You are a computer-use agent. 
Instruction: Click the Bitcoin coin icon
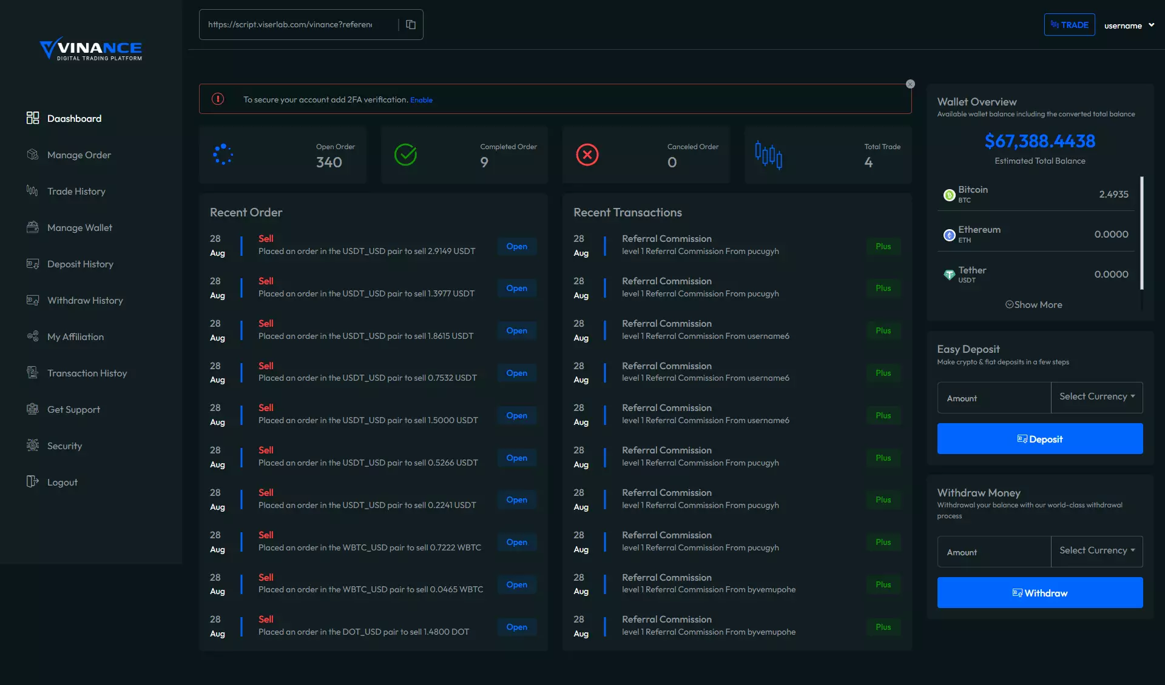949,195
